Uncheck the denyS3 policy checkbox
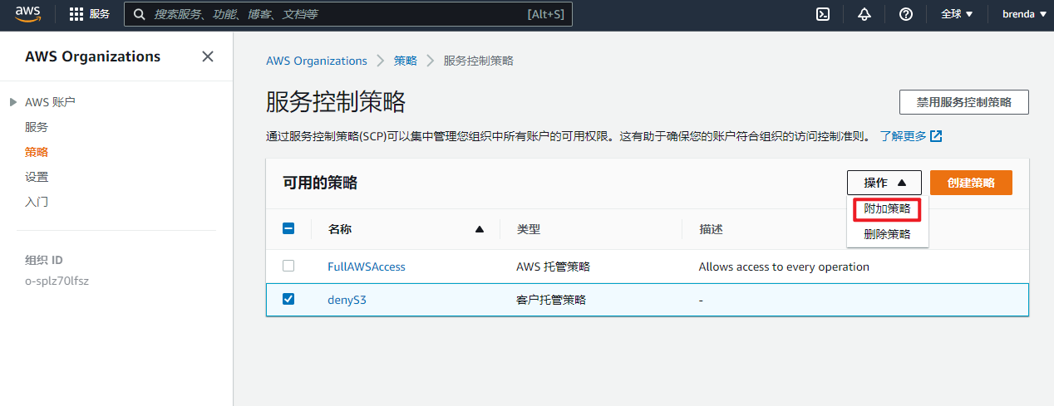 pyautogui.click(x=288, y=299)
